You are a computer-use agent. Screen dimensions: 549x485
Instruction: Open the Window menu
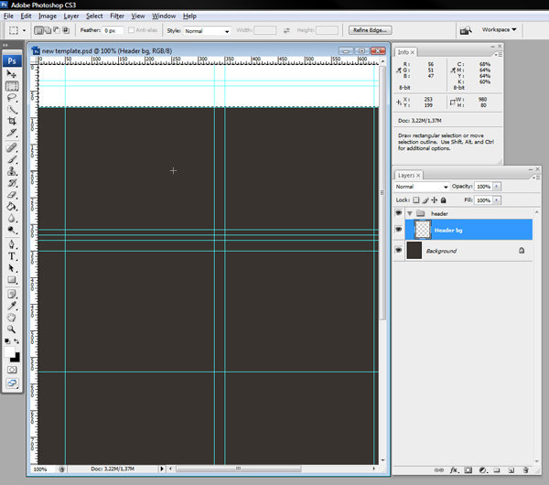point(164,16)
